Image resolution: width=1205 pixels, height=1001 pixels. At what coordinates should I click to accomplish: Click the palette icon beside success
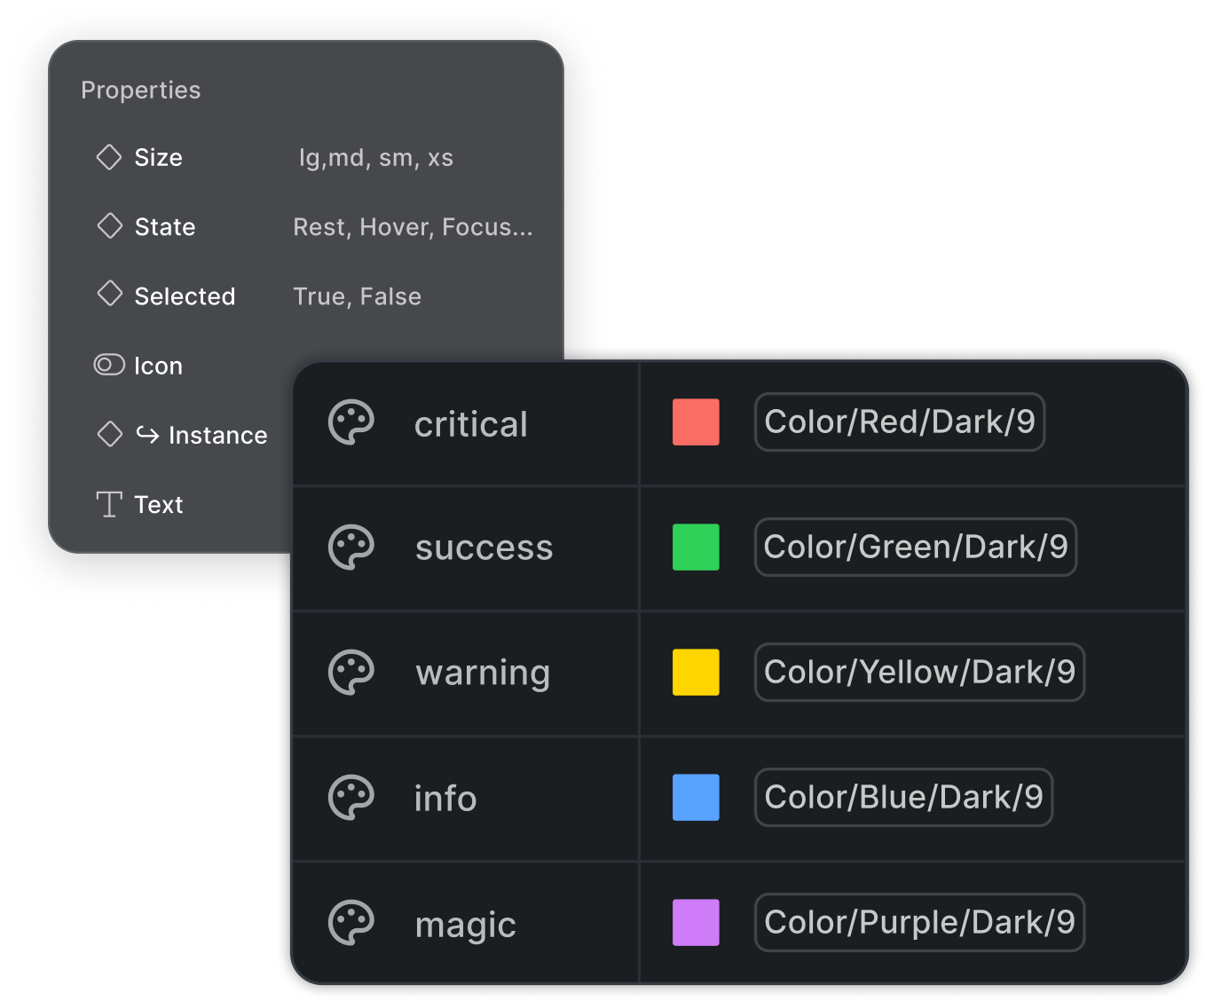point(352,548)
